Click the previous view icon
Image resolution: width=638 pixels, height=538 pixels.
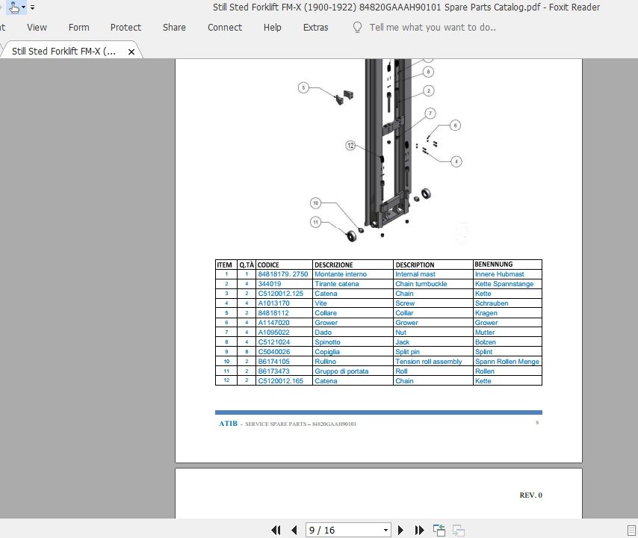point(439,530)
